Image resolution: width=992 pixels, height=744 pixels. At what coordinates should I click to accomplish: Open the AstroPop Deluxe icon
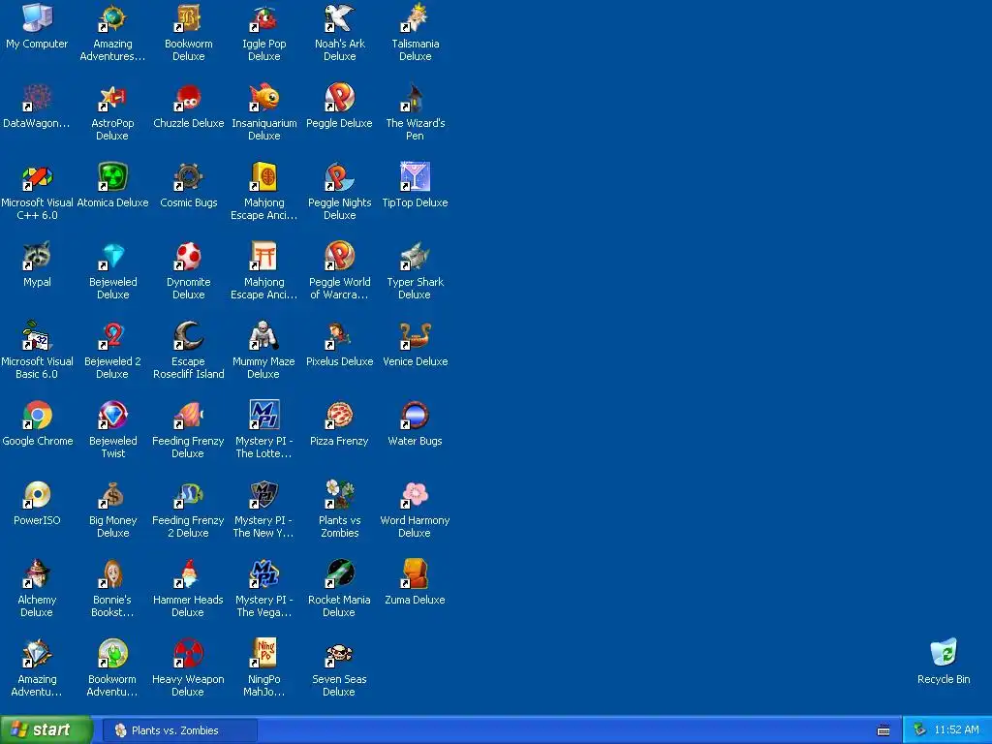coord(112,98)
